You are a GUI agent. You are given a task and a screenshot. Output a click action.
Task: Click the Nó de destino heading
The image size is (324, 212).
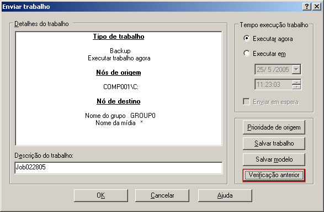[x=119, y=101]
